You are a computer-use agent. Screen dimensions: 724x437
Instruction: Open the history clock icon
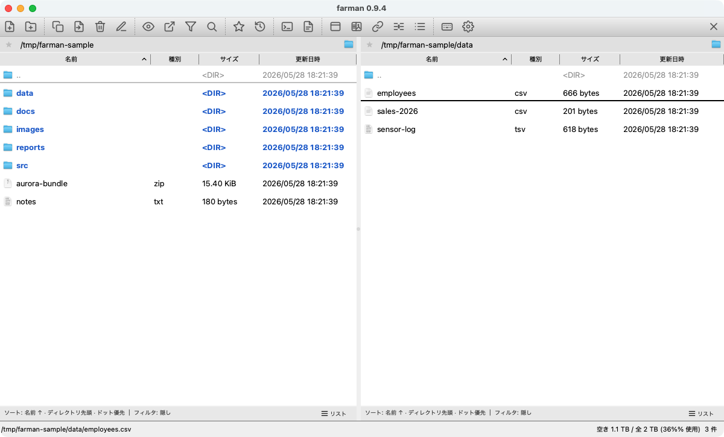tap(260, 27)
